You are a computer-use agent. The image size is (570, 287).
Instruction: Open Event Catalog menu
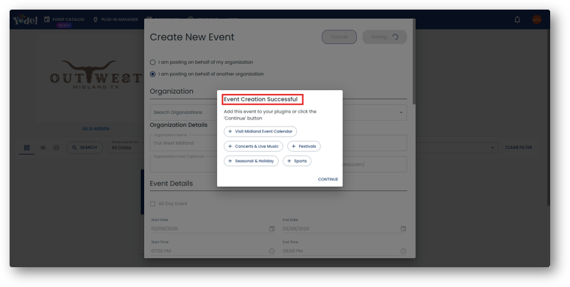tap(64, 20)
